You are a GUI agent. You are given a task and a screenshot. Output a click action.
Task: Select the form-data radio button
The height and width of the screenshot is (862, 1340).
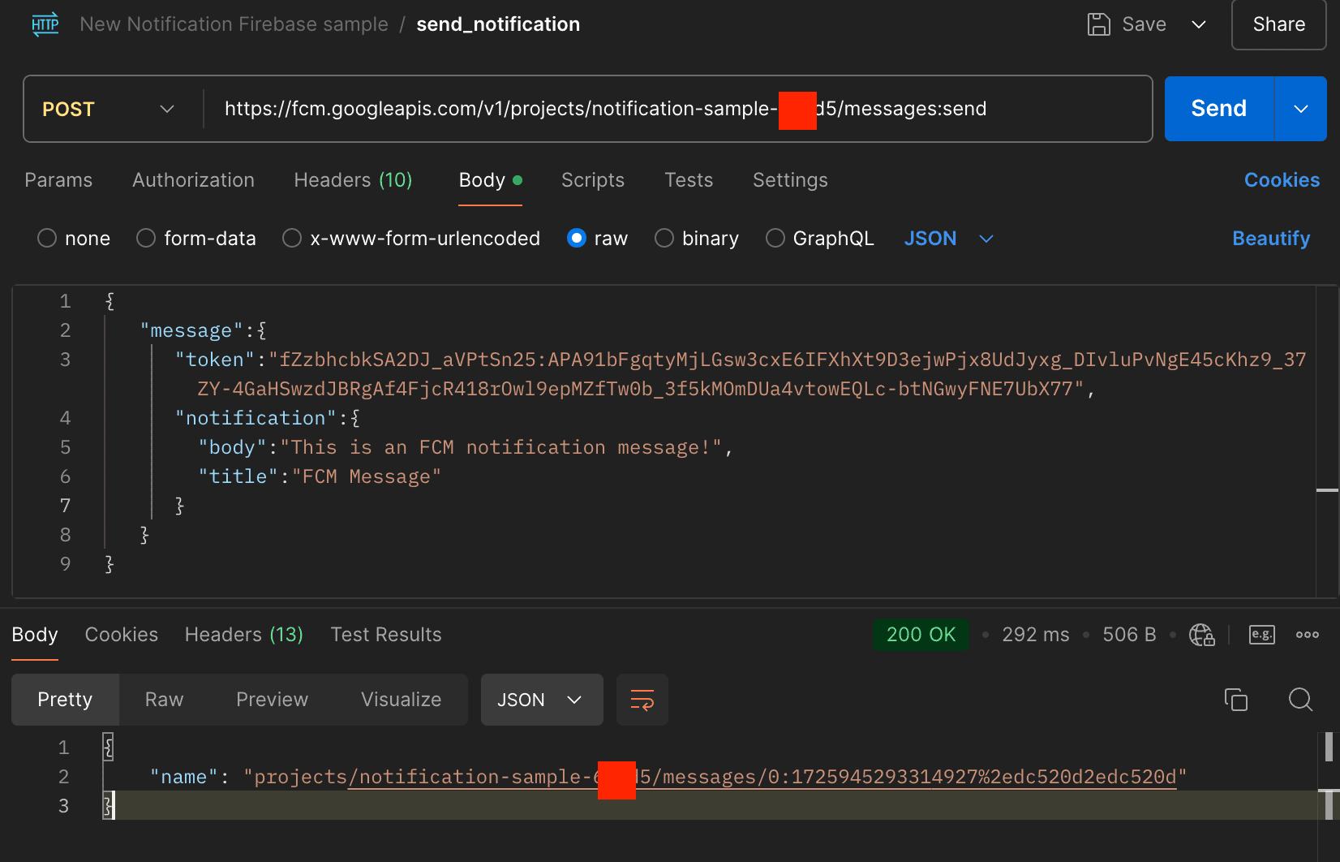(x=146, y=238)
